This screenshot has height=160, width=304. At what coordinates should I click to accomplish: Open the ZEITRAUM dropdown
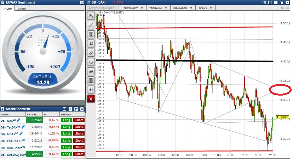point(158,8)
